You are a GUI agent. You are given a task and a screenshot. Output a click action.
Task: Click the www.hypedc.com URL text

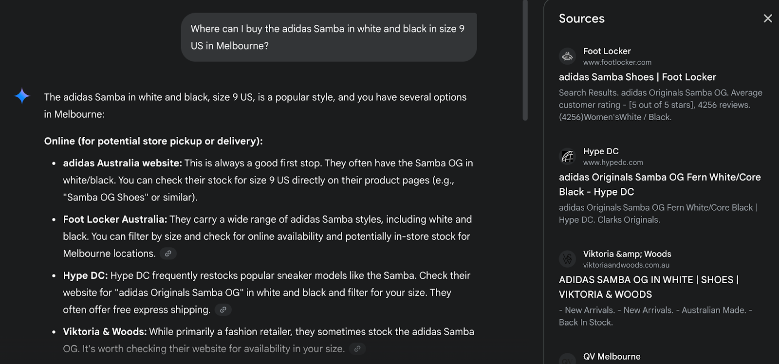click(613, 163)
